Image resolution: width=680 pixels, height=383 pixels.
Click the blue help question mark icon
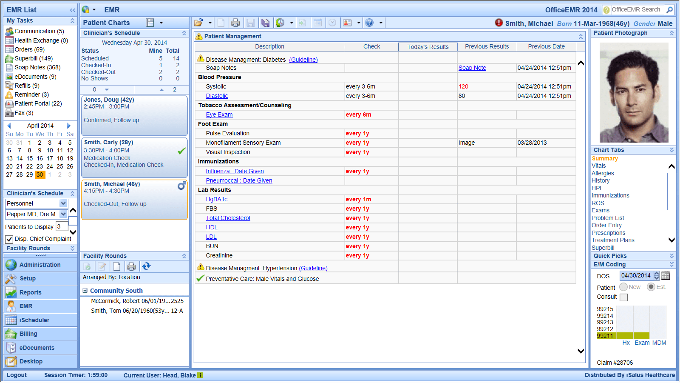point(369,23)
